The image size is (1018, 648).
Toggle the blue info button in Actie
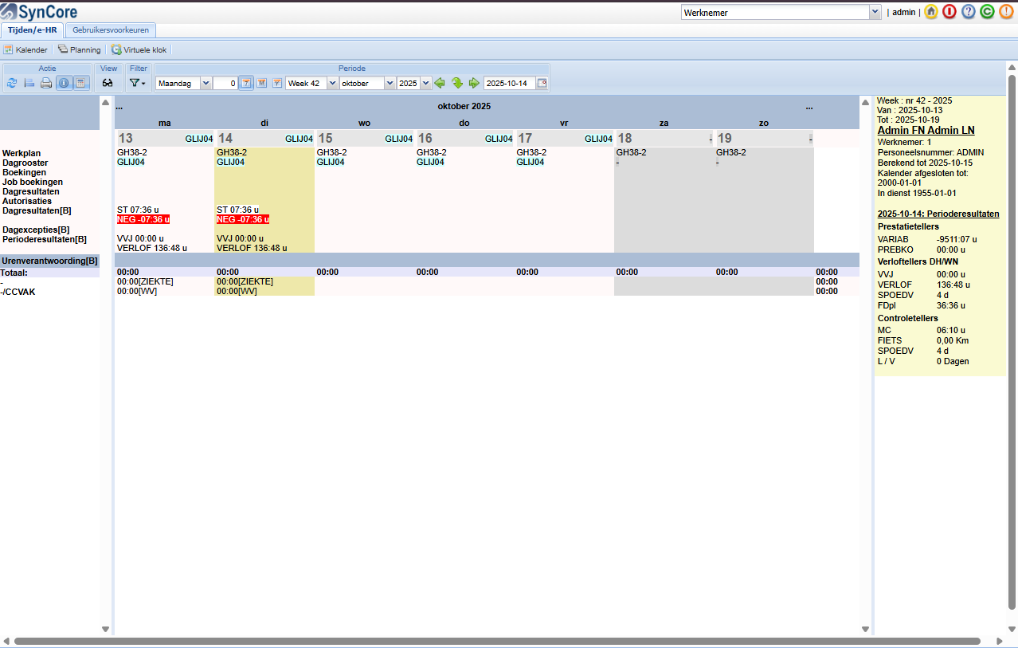point(64,83)
